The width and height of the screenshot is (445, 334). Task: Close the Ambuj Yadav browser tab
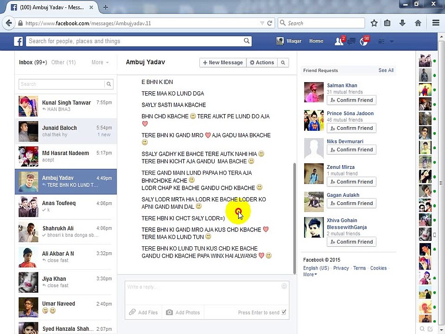coord(91,7)
